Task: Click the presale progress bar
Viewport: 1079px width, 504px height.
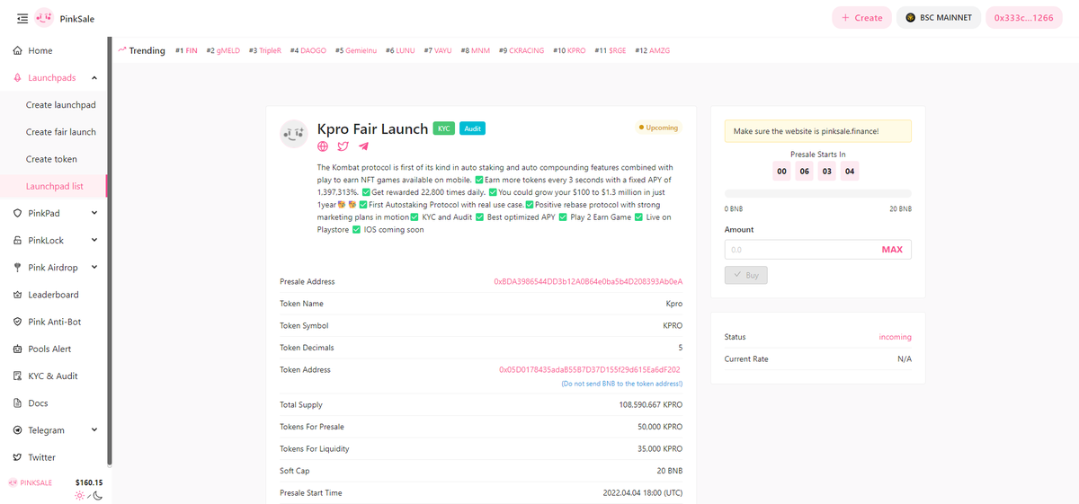Action: (817, 193)
